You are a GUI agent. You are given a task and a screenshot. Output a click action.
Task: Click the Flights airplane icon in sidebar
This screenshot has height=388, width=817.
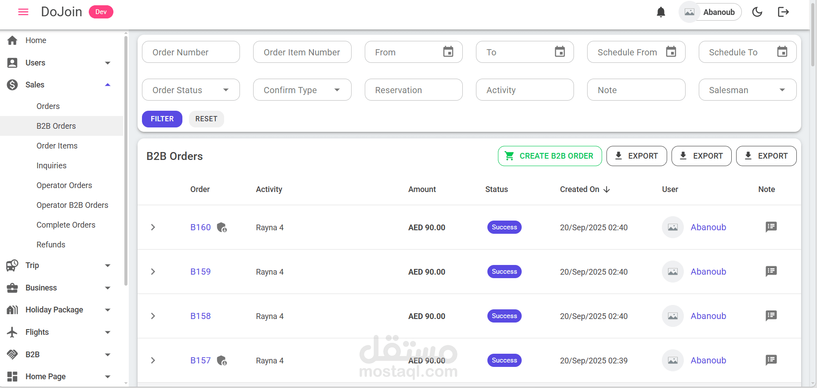click(12, 332)
